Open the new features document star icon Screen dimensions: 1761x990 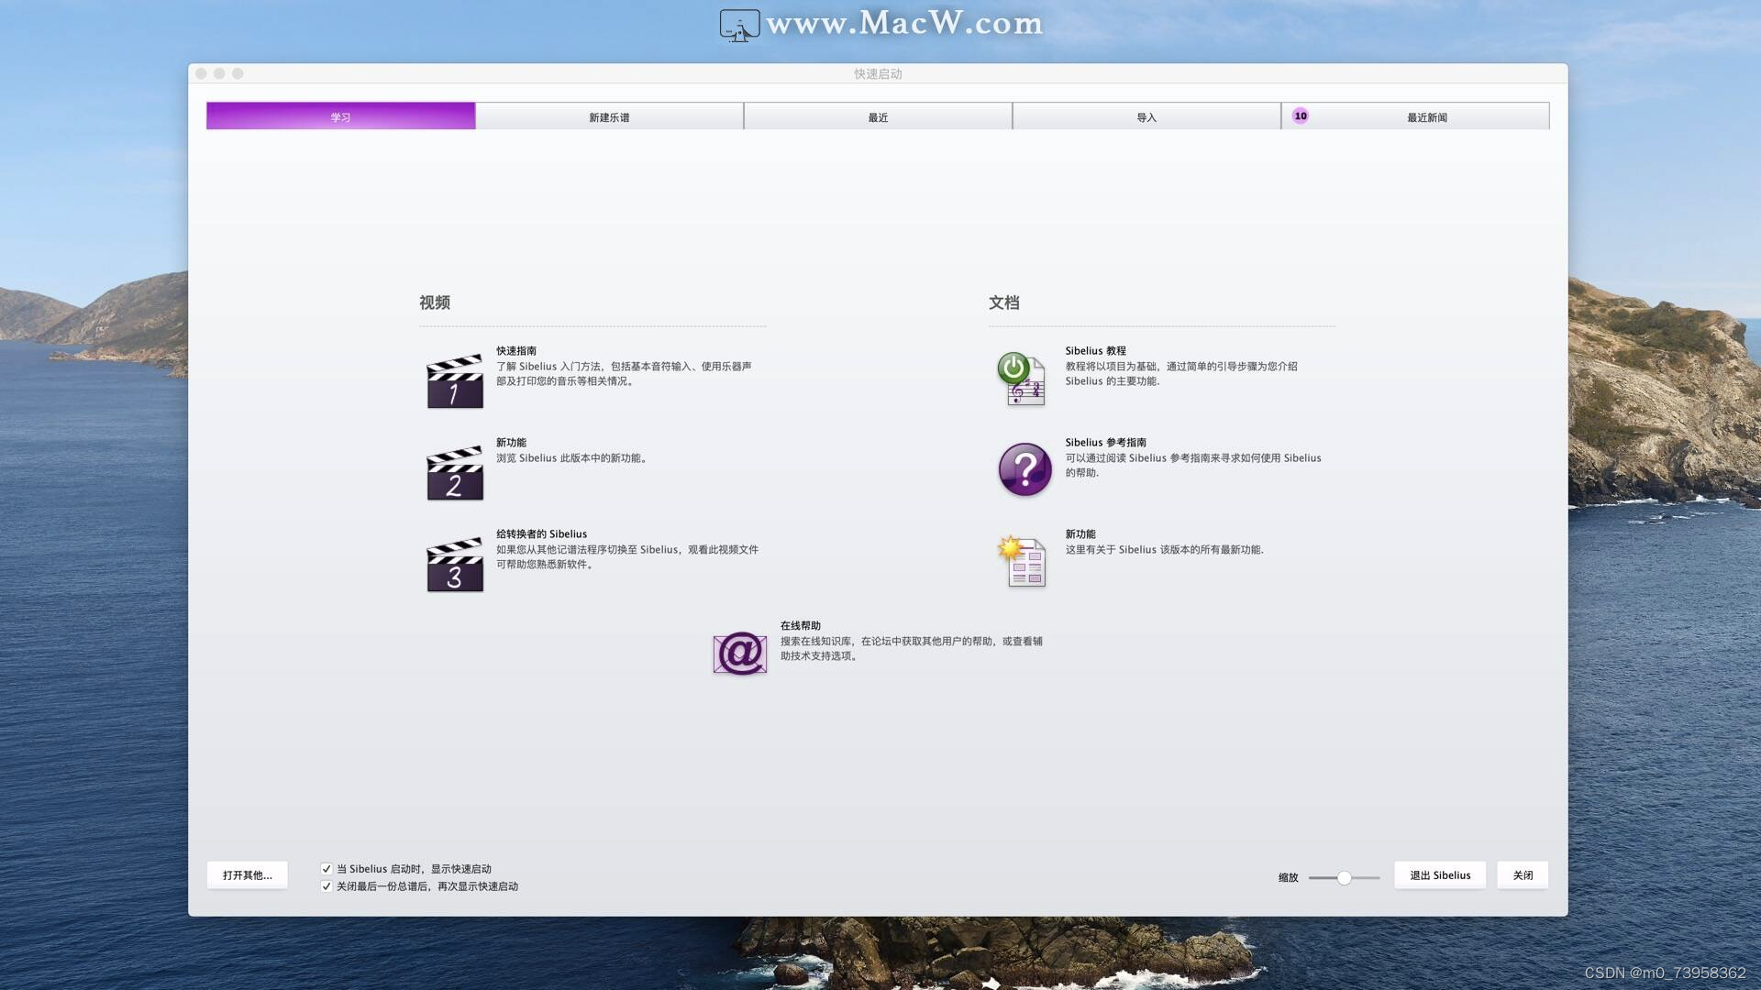pyautogui.click(x=1022, y=561)
